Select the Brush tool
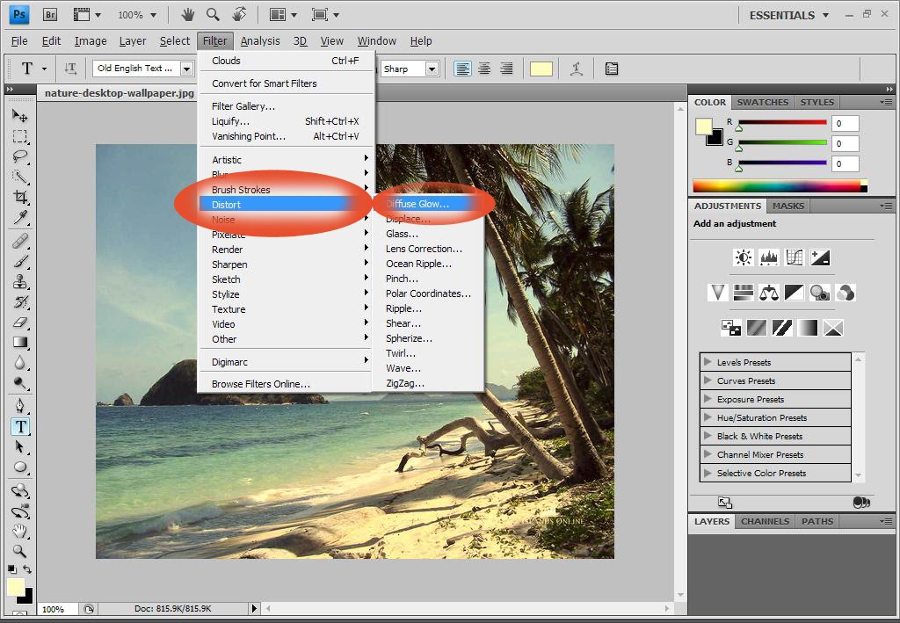This screenshot has height=623, width=900. pyautogui.click(x=20, y=262)
